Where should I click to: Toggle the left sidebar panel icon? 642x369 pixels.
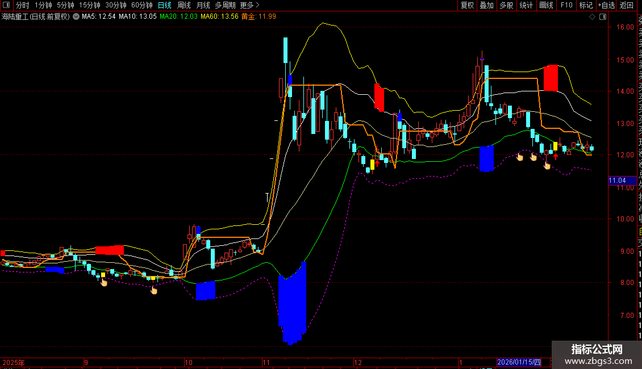point(6,5)
